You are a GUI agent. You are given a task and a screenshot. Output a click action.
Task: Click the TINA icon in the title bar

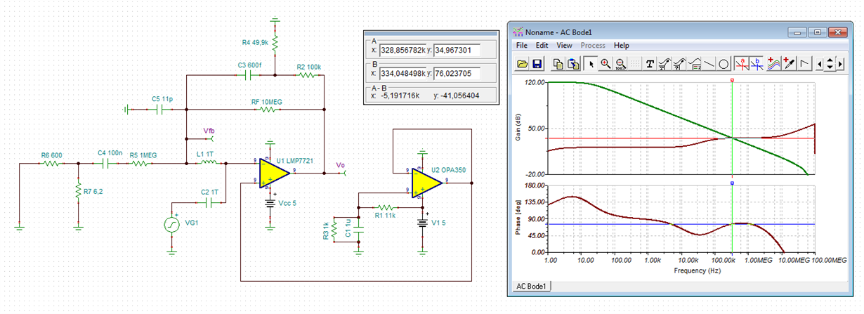tap(518, 32)
